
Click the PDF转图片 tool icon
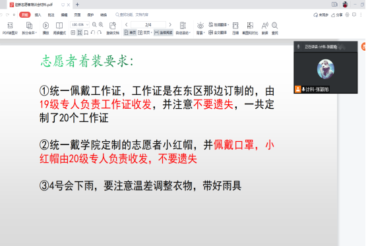10,26
